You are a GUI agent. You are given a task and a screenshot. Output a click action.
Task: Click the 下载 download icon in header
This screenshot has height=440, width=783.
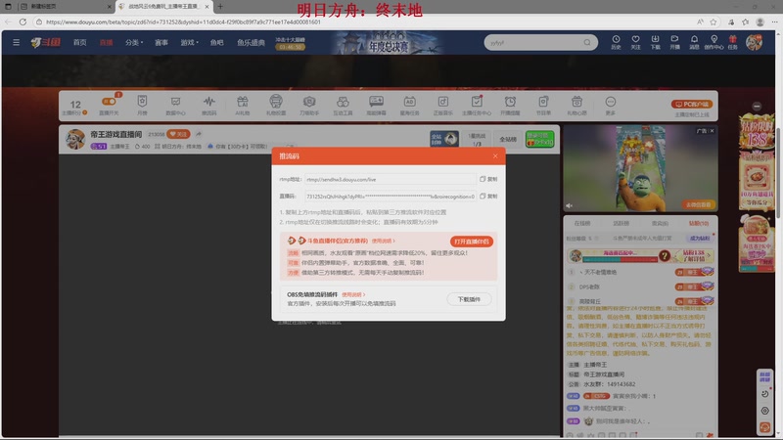click(x=655, y=42)
